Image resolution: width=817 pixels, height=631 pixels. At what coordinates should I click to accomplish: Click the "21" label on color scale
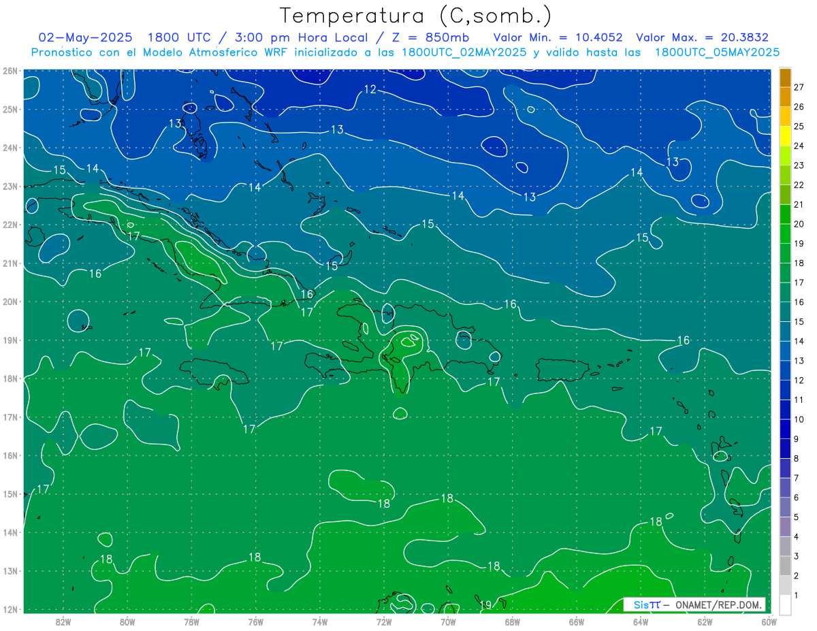coord(799,204)
